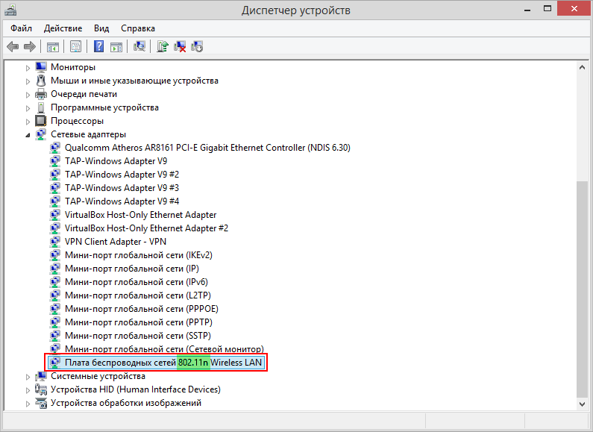Click the Устройства обработки изображений camera icon
Screen dimensions: 593x432
click(x=41, y=403)
